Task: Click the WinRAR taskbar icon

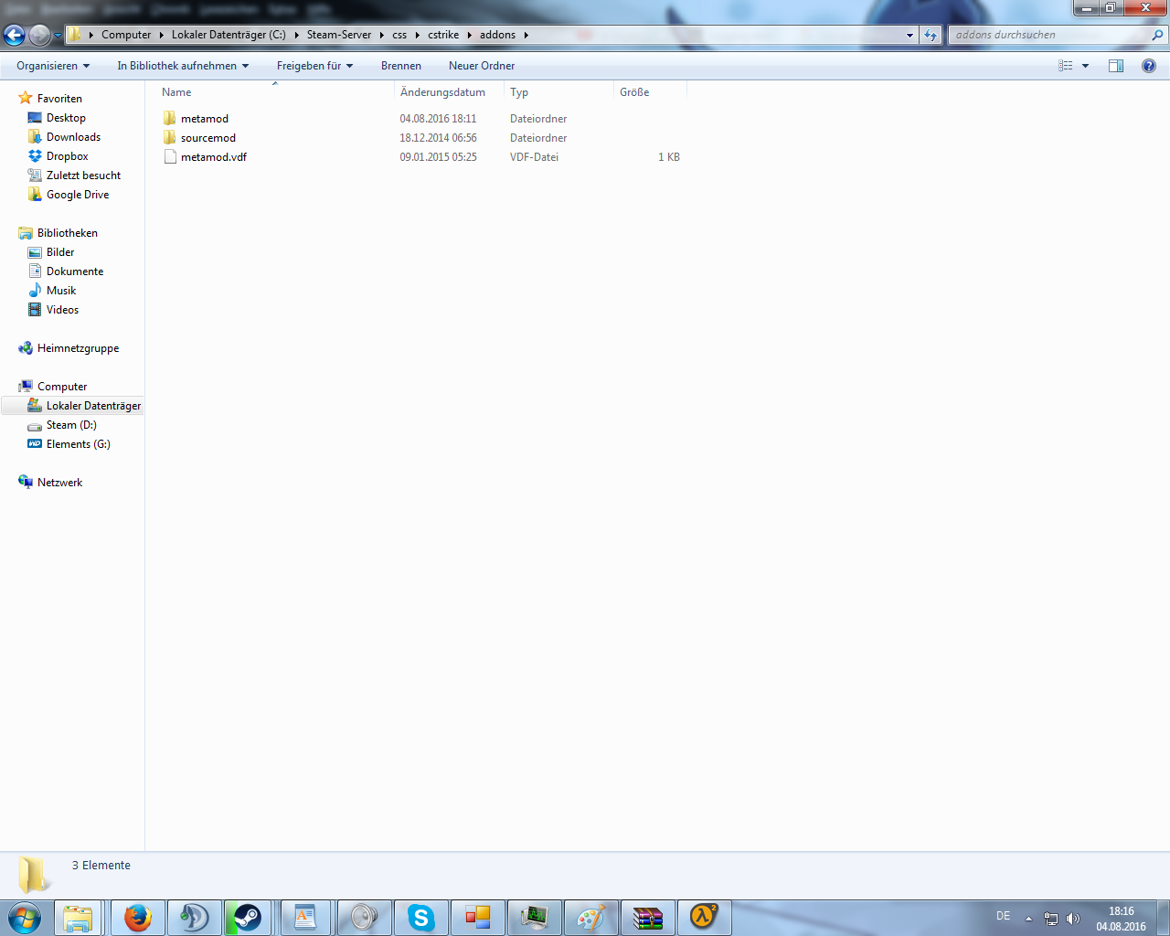Action: (x=647, y=917)
